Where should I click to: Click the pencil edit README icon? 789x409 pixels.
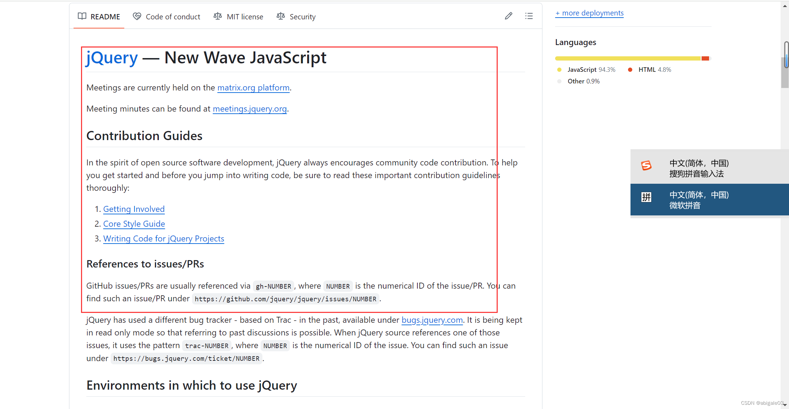(x=508, y=16)
